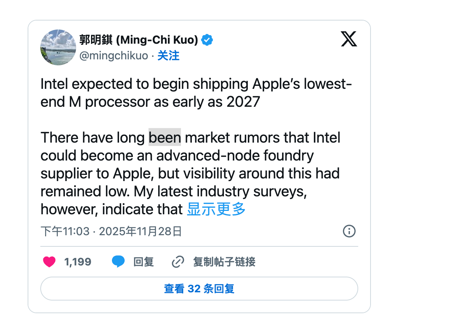Follow the author via 关注
453x333 pixels.
[168, 56]
